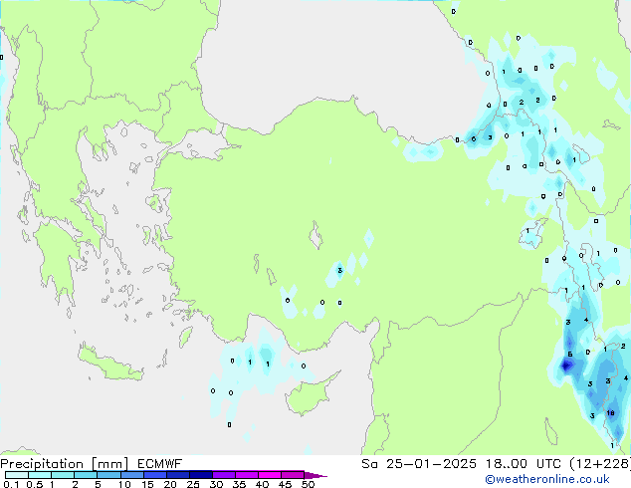631x488 pixels.
Task: Select the purple 30 mm legend swatch
Action: (x=223, y=475)
